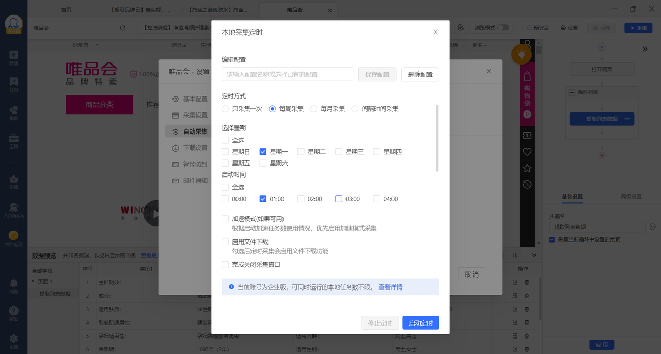Select 每月采集 radio option
661x354 pixels.
pos(313,109)
